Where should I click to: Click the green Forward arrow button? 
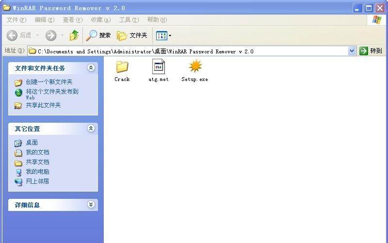[x=51, y=35]
